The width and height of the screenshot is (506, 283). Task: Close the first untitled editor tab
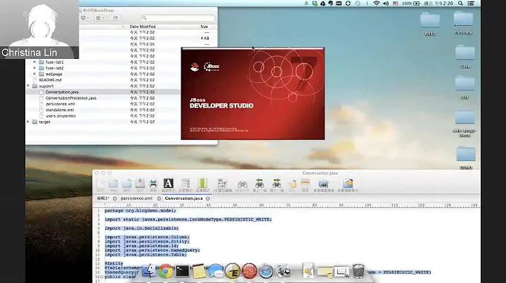115,199
